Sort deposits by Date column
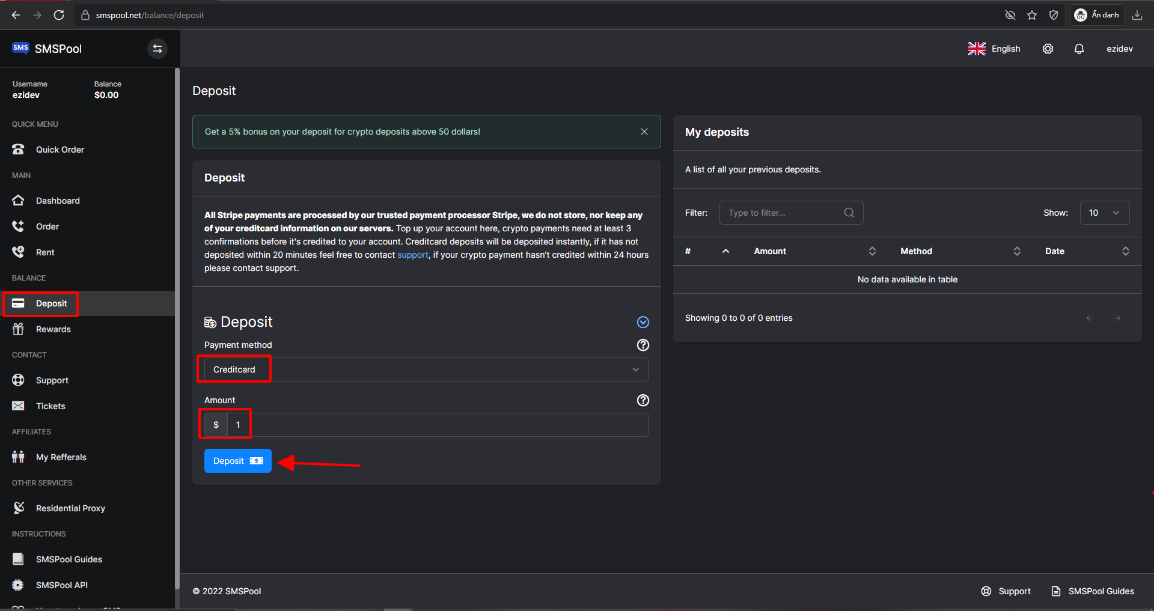 1087,251
